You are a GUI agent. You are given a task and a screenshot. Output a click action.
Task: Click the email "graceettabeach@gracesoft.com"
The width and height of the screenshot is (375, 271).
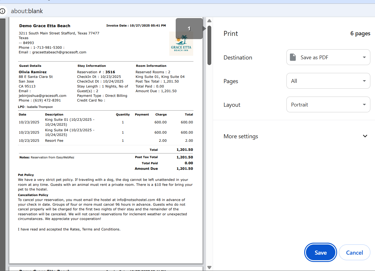point(59,52)
